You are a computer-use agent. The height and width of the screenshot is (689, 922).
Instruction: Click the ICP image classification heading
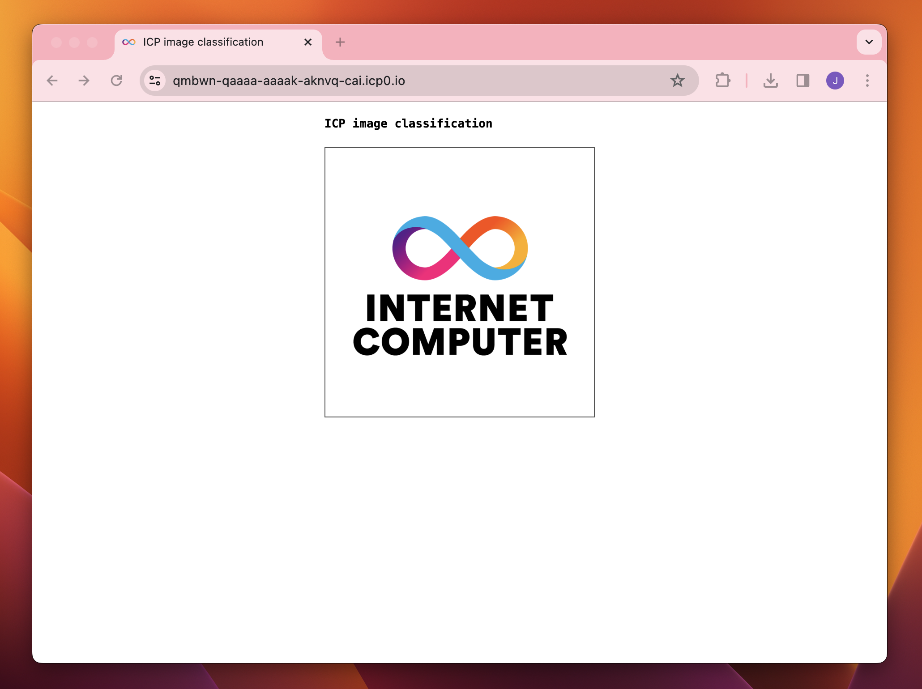click(x=408, y=123)
